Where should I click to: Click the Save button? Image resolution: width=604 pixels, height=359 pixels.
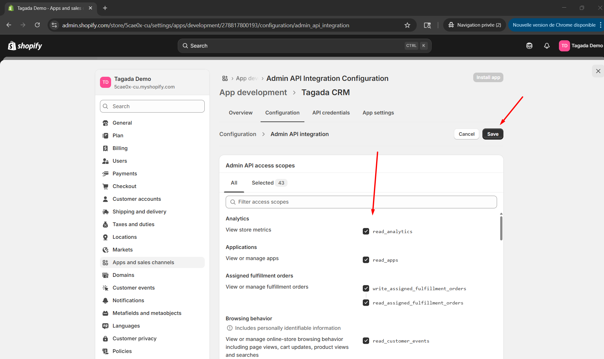click(x=493, y=134)
